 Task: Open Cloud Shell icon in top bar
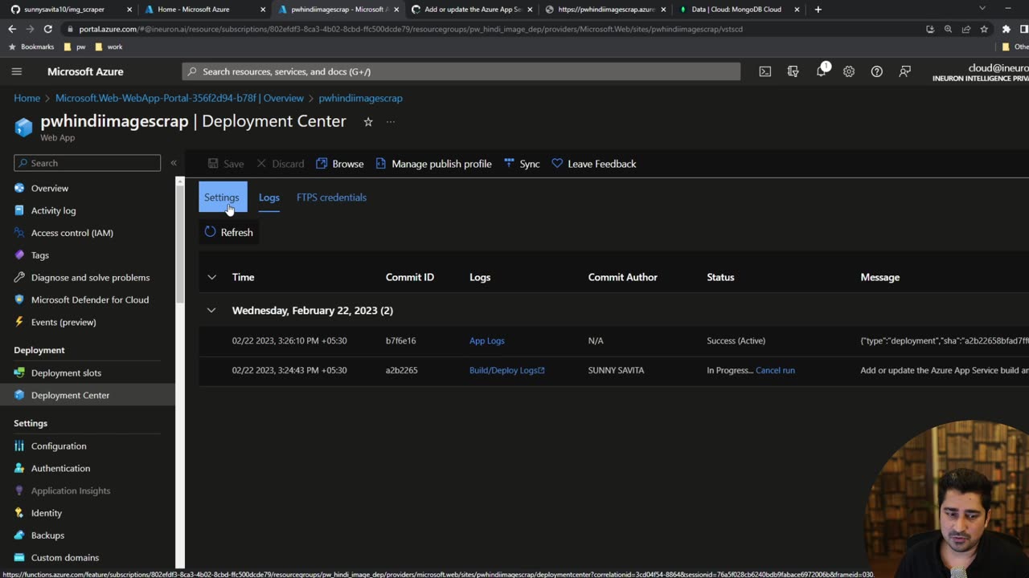pyautogui.click(x=765, y=71)
